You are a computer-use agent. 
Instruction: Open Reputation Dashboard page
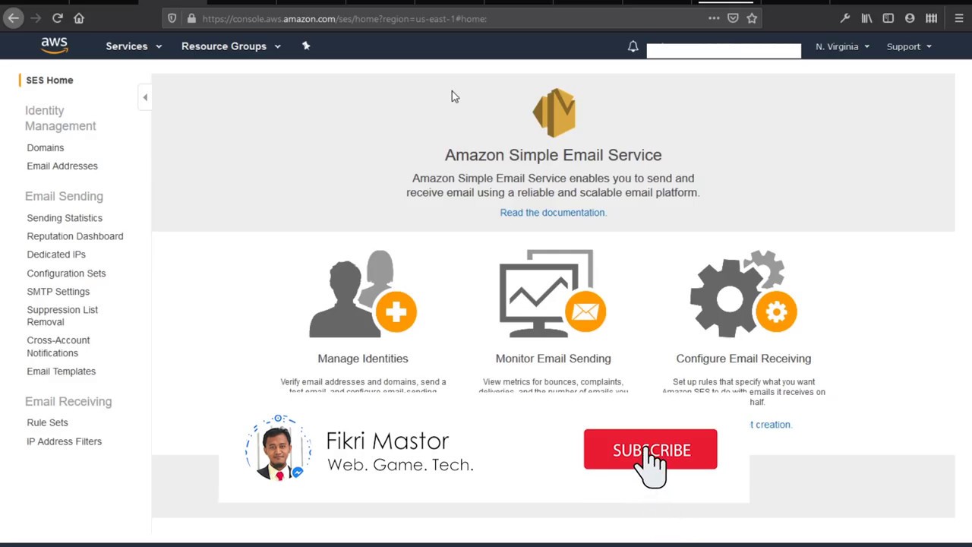[x=75, y=236]
